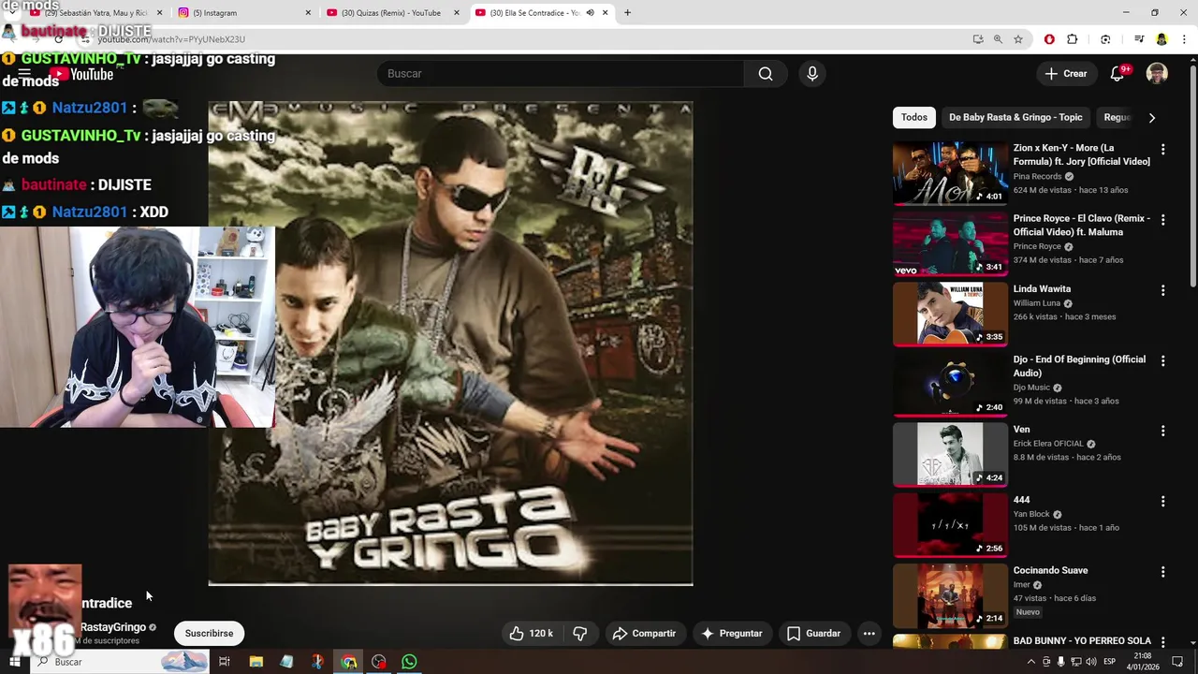The width and height of the screenshot is (1198, 674).
Task: Open a new browser tab
Action: pyautogui.click(x=627, y=13)
